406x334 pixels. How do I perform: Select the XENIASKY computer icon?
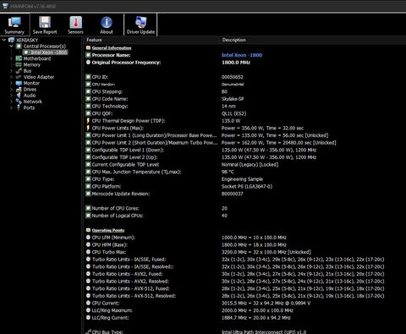(x=11, y=40)
